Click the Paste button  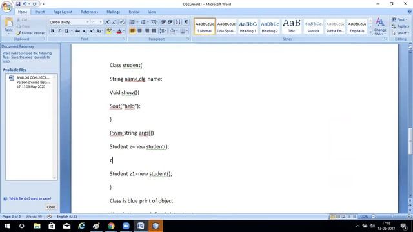8,26
